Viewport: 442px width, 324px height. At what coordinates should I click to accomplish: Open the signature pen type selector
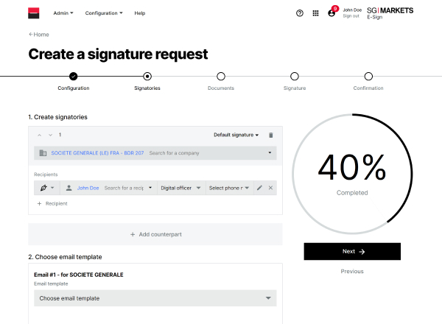point(46,188)
